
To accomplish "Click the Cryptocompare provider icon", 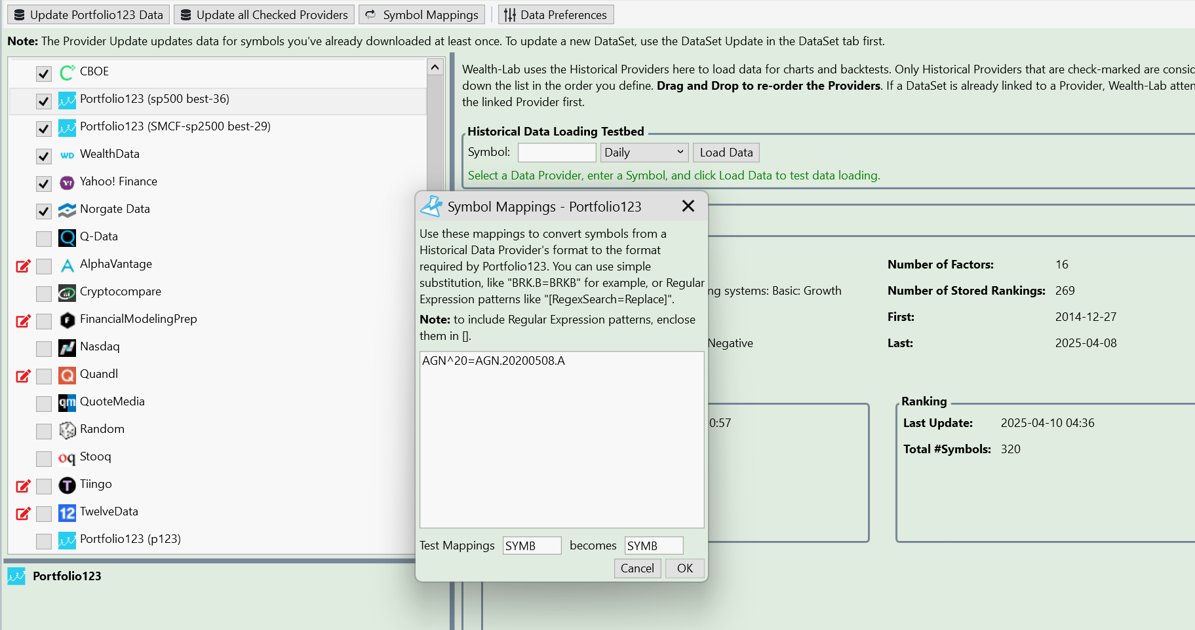I will (x=67, y=293).
